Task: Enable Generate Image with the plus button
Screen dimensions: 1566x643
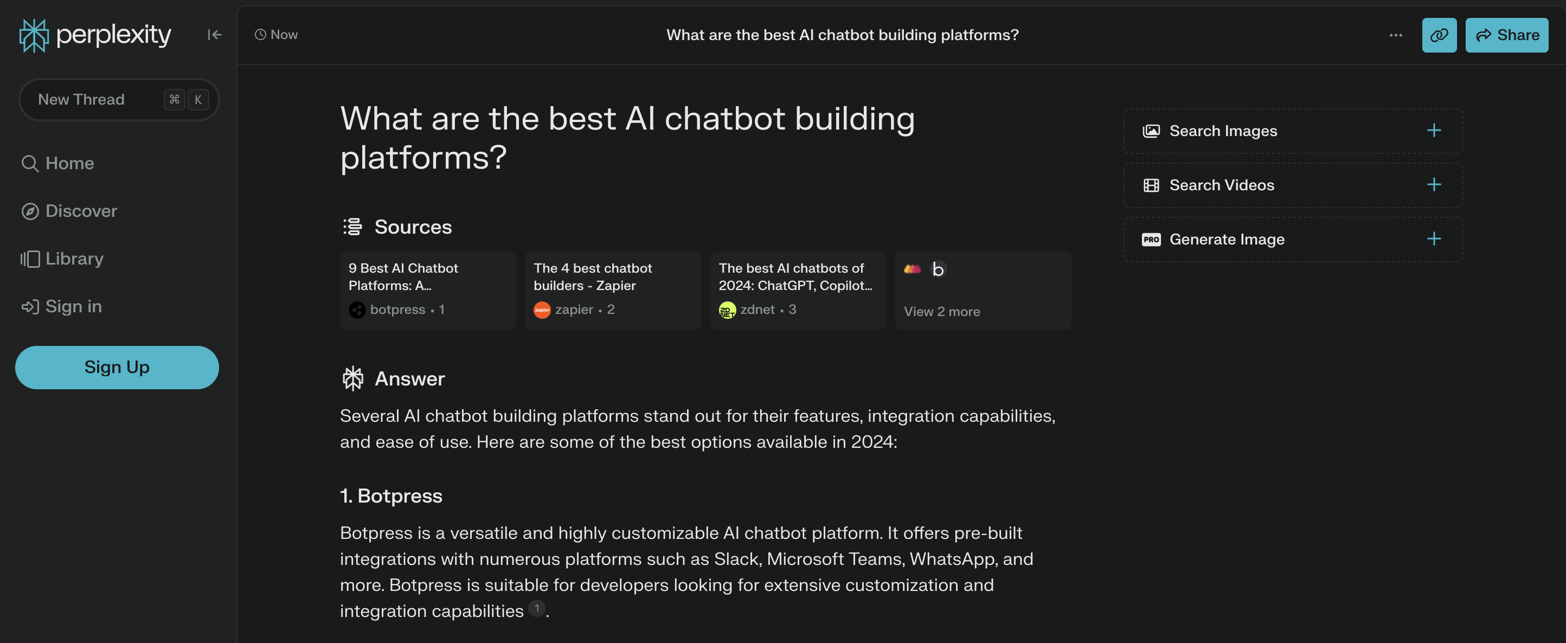Action: tap(1434, 239)
